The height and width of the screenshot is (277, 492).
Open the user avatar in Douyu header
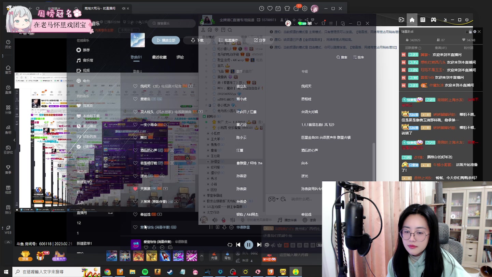pyautogui.click(x=315, y=8)
